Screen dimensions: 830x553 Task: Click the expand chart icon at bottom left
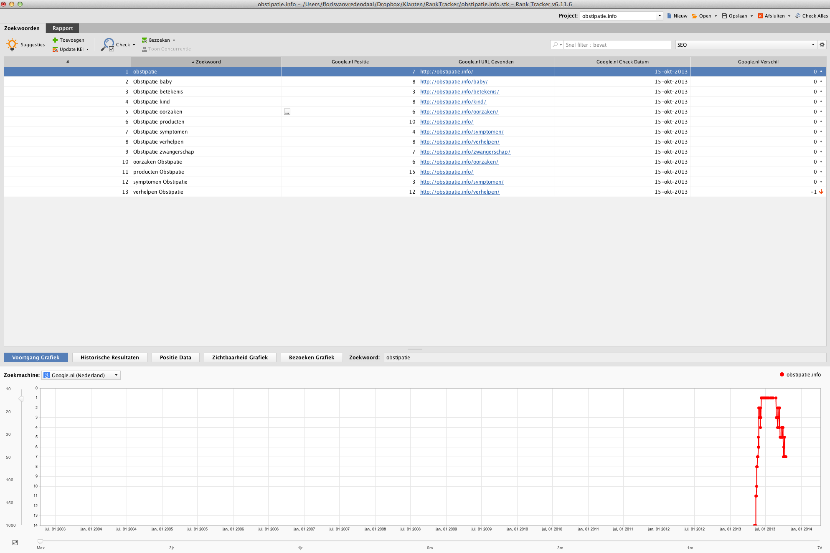coord(15,543)
